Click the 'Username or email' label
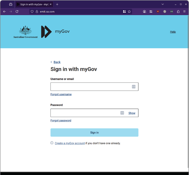This screenshot has width=189, height=175. pyautogui.click(x=62, y=79)
